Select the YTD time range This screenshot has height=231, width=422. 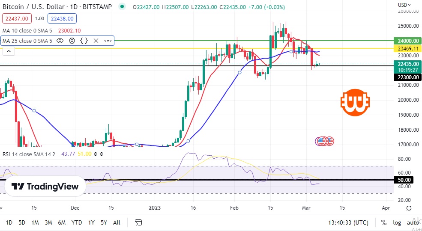coord(77,222)
